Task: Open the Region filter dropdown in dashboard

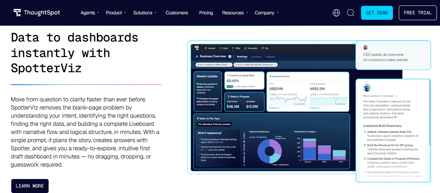Action: (214, 65)
